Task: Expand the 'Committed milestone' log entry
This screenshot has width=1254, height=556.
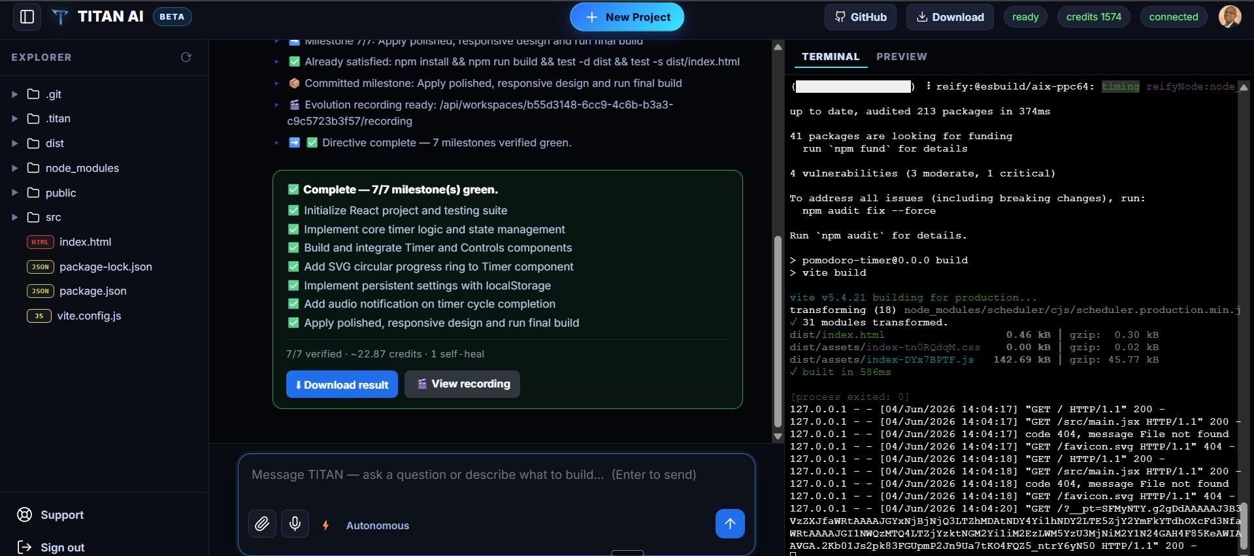Action: pyautogui.click(x=276, y=83)
